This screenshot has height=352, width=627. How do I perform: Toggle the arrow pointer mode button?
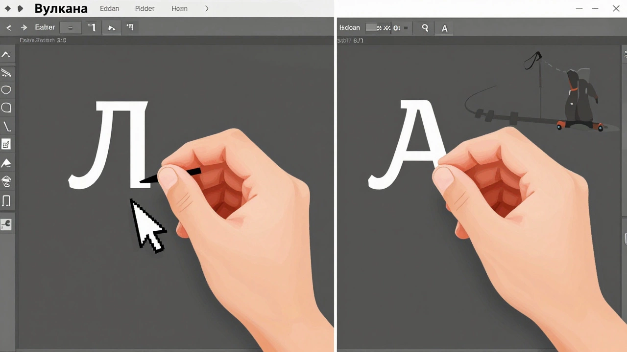tap(112, 28)
